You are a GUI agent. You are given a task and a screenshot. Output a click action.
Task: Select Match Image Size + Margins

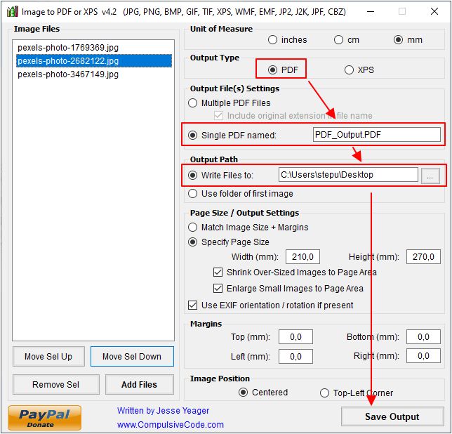(192, 228)
